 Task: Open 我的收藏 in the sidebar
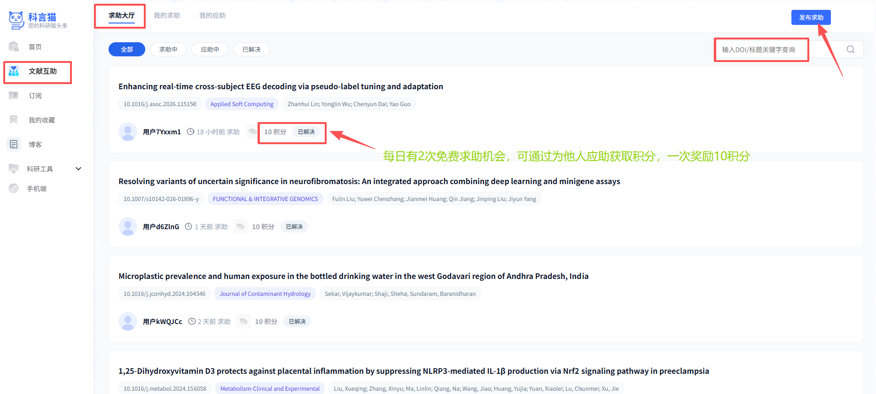(x=42, y=120)
